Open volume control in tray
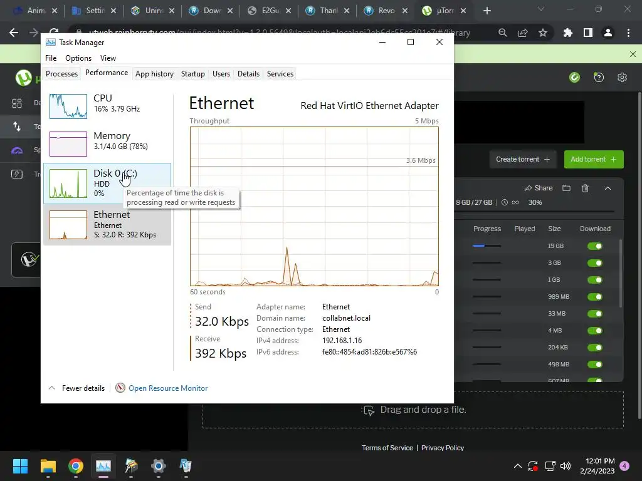Image resolution: width=642 pixels, height=481 pixels. pos(566,466)
